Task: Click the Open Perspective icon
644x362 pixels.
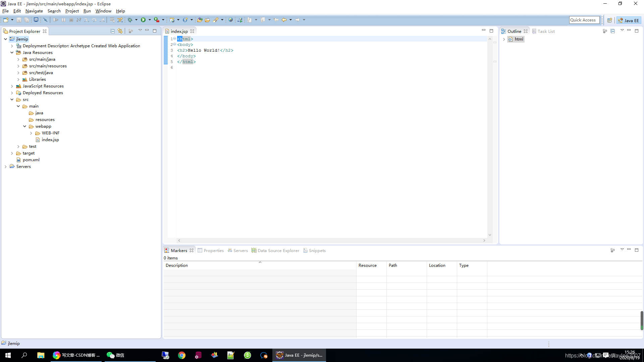Action: click(x=609, y=20)
